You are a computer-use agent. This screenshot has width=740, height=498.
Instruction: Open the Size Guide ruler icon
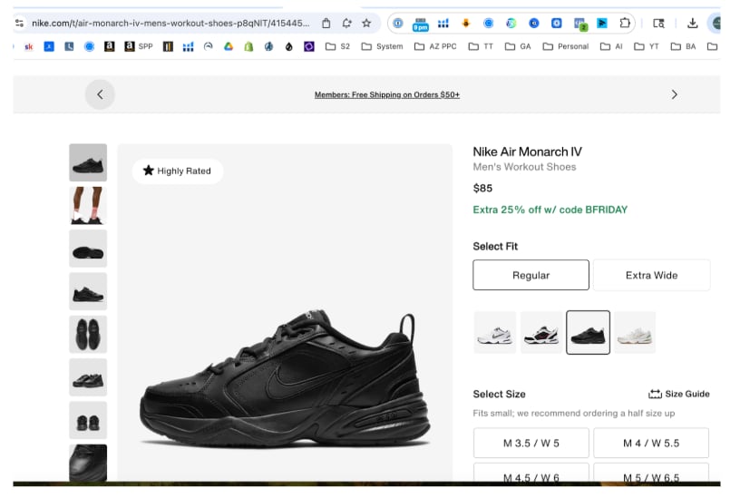pyautogui.click(x=655, y=394)
